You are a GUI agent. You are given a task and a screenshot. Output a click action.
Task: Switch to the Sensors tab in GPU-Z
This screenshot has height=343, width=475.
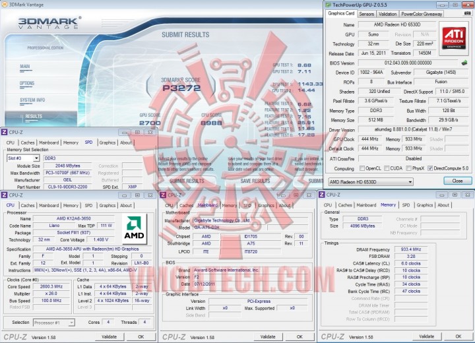pyautogui.click(x=366, y=14)
